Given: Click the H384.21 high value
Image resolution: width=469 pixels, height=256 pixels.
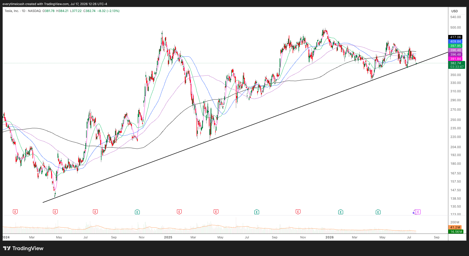Looking at the screenshot, I should (62, 11).
